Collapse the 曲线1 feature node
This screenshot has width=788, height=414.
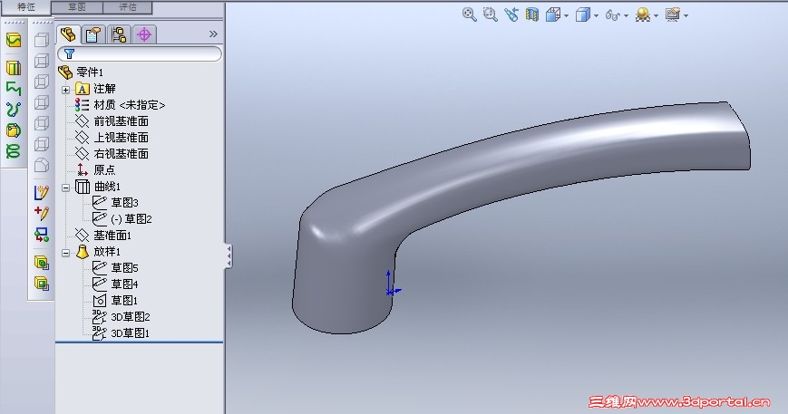(66, 188)
